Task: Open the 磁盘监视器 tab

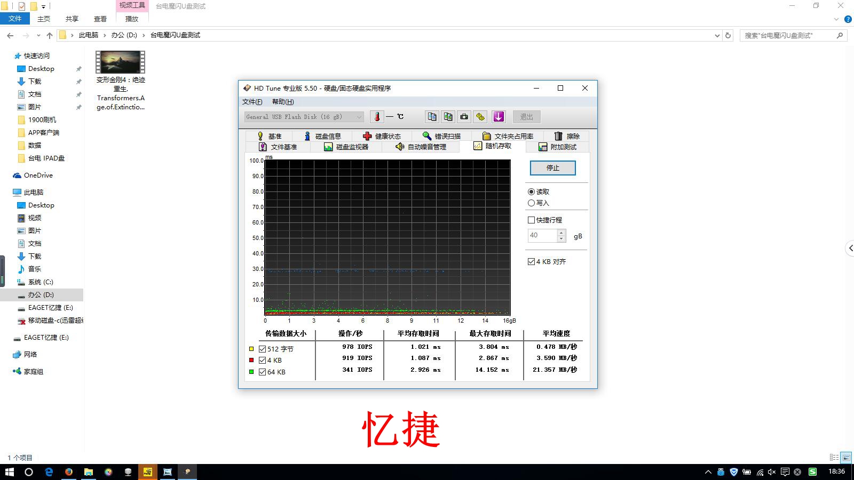Action: (346, 147)
